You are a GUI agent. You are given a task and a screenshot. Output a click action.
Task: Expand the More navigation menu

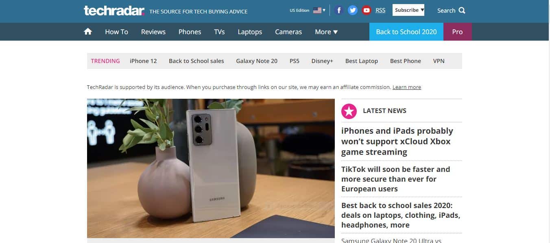[326, 32]
